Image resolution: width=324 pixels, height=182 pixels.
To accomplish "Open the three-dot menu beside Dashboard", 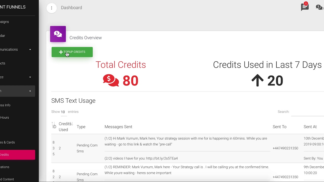I will pyautogui.click(x=52, y=8).
